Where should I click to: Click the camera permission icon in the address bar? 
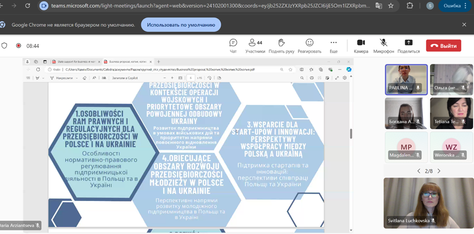[44, 6]
